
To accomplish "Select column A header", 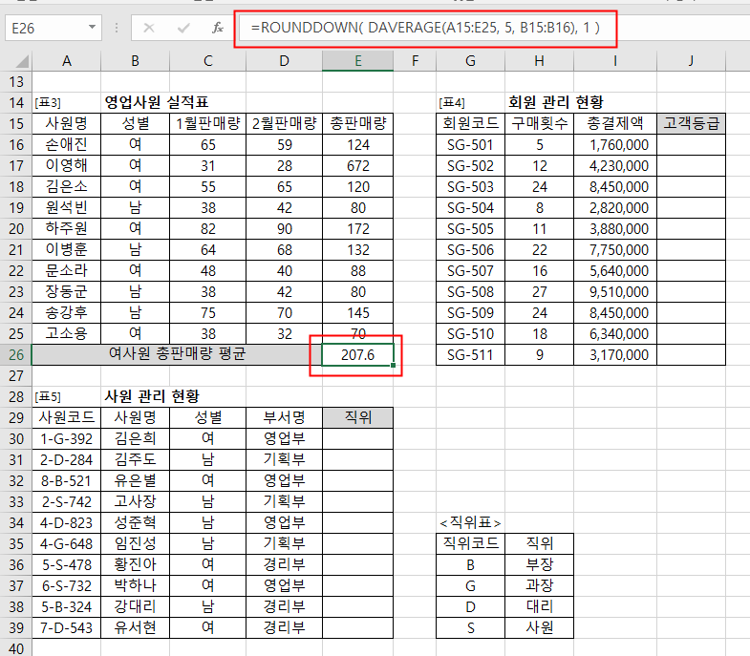I will 67,61.
